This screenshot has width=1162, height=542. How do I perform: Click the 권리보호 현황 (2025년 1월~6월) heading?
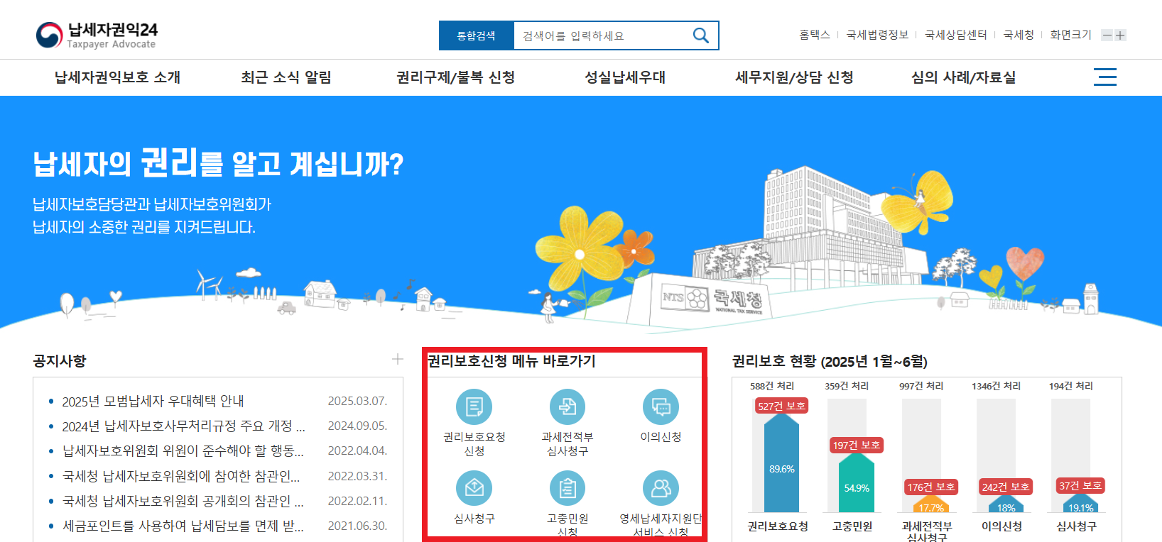[830, 361]
